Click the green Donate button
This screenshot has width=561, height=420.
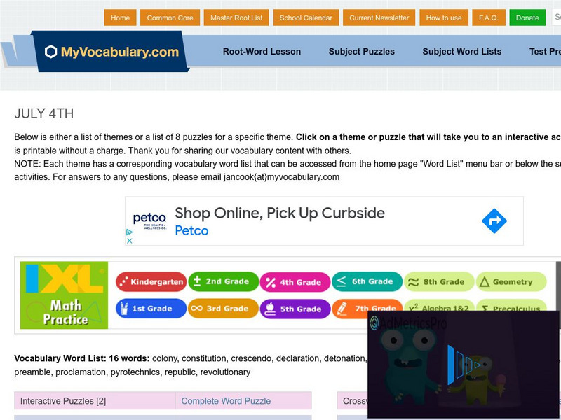click(x=527, y=17)
